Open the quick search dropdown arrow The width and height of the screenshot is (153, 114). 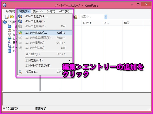point(106,17)
